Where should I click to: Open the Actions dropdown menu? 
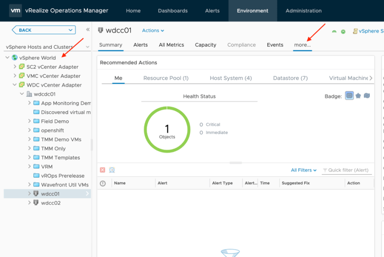[153, 31]
